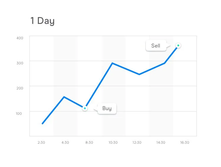Click the 2:30 time axis label
Viewport: 221px width, 167px height.
41,143
